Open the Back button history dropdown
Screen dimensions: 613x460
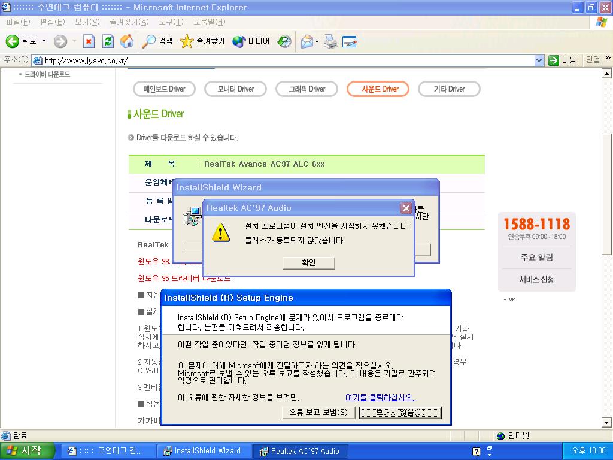44,41
